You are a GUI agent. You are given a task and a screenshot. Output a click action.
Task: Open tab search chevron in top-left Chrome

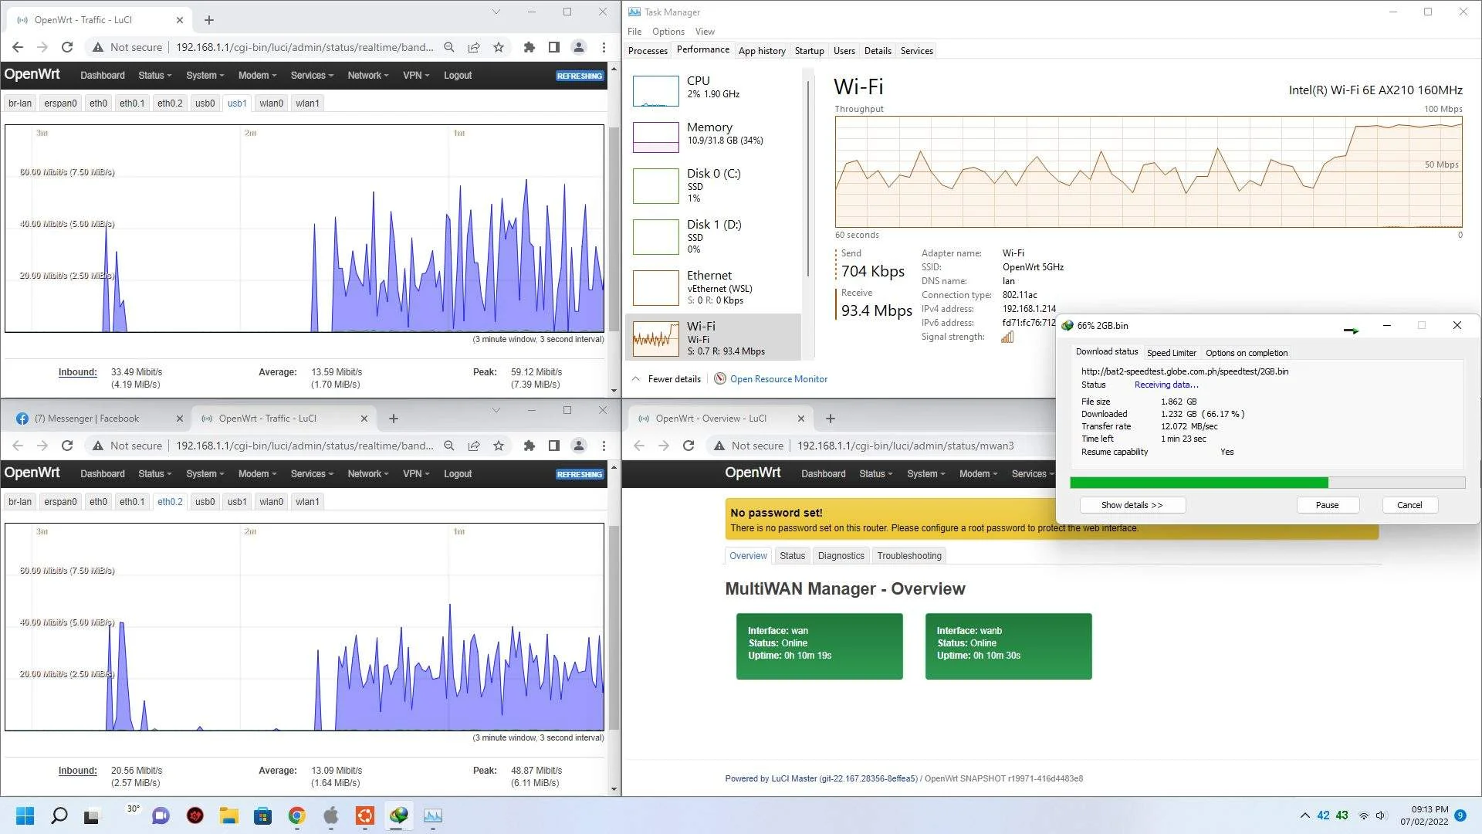(x=496, y=12)
